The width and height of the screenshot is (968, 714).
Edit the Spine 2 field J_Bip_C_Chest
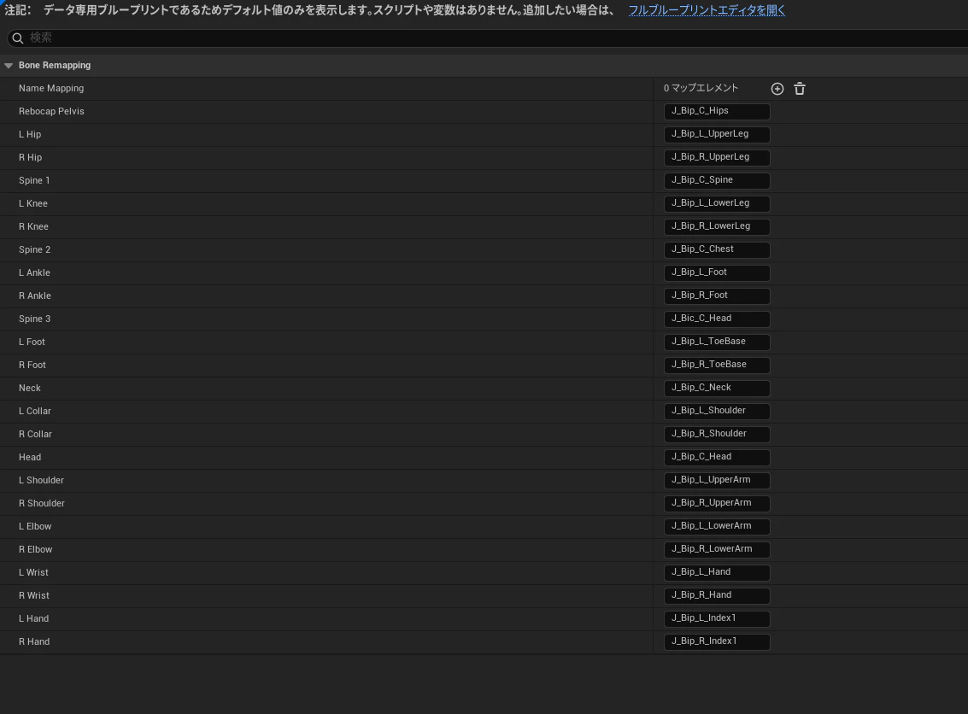[717, 249]
